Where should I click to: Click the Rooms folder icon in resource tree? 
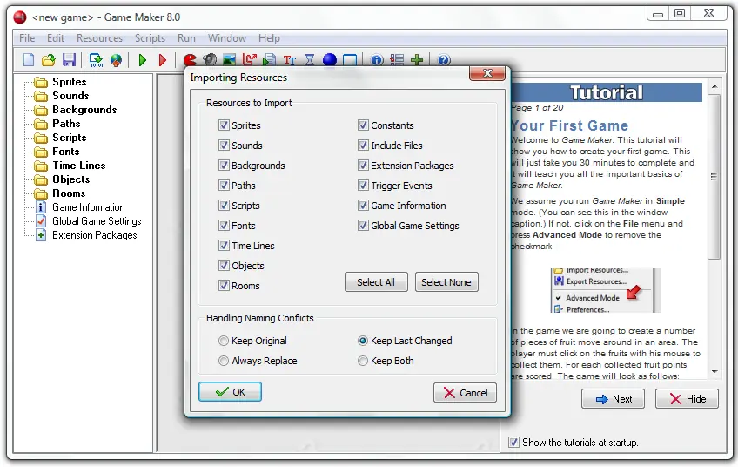(41, 193)
